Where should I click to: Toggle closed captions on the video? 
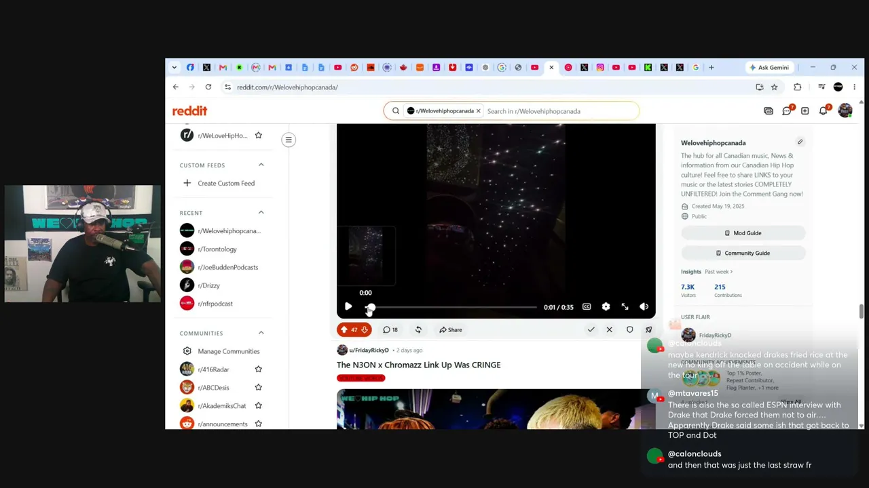tap(587, 307)
